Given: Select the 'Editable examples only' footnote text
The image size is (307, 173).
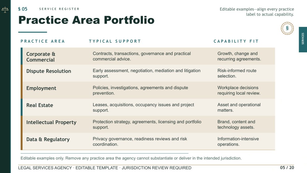Looking at the screenshot, I should click(131, 158).
